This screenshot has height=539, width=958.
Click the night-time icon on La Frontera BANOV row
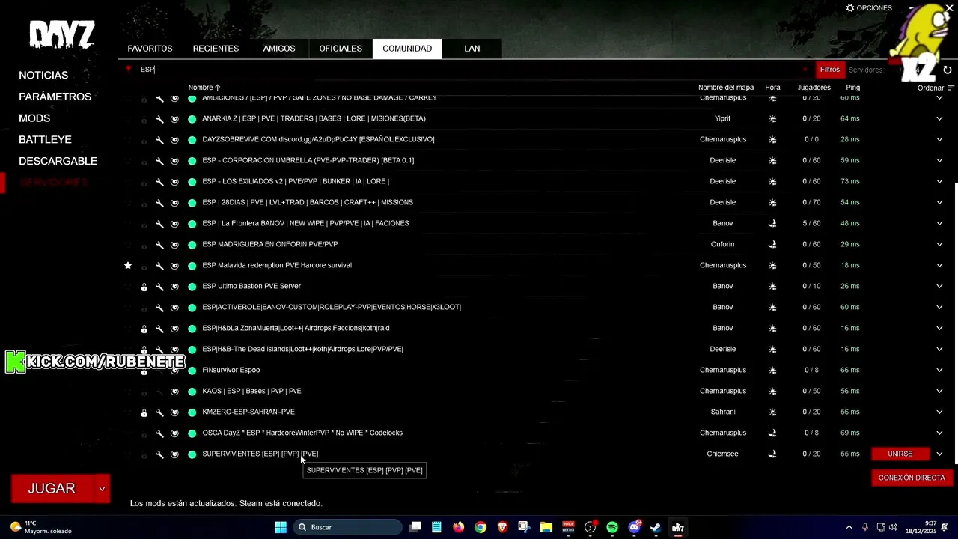click(x=772, y=223)
